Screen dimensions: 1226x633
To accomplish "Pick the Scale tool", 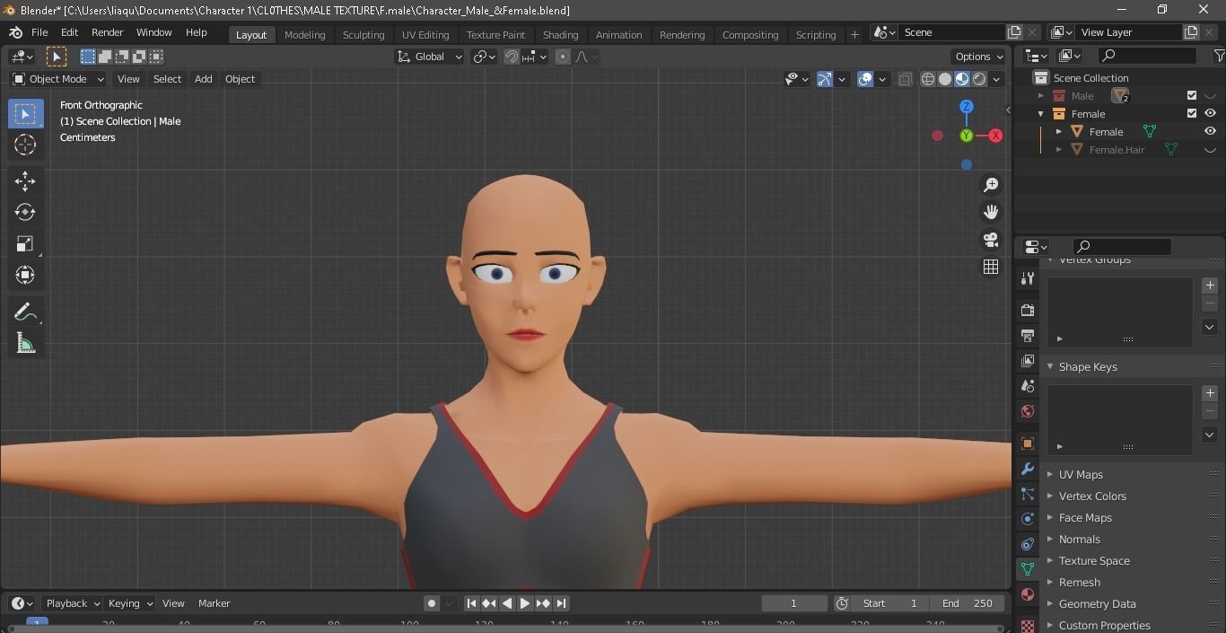I will (25, 243).
